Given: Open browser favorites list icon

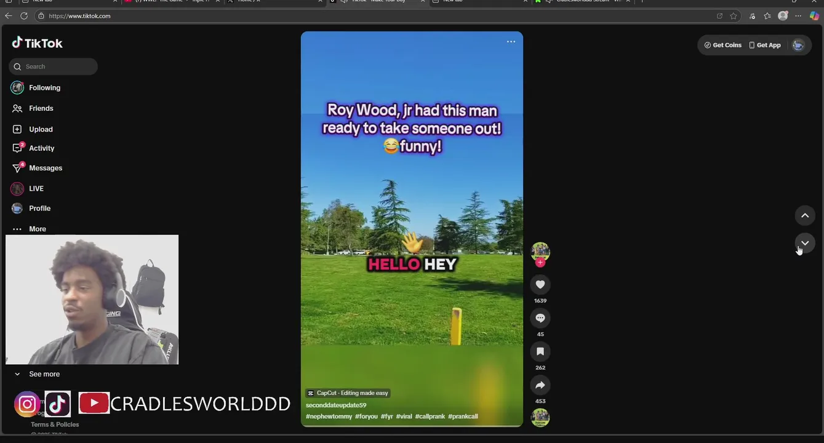Looking at the screenshot, I should (767, 16).
